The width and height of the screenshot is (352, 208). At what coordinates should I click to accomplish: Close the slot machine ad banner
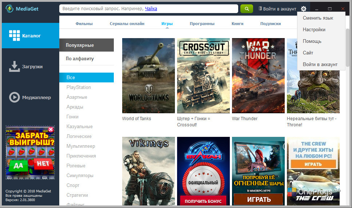pyautogui.click(x=51, y=129)
